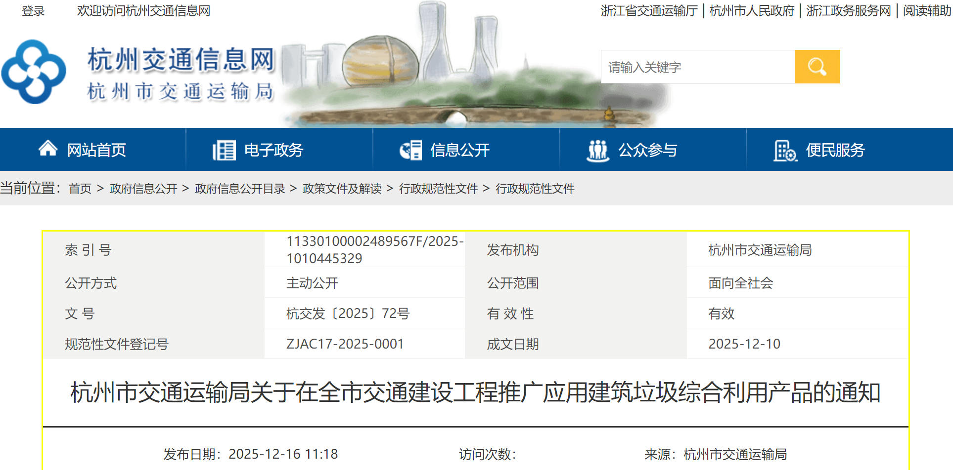Click the yellow magnifier search button

click(x=817, y=67)
